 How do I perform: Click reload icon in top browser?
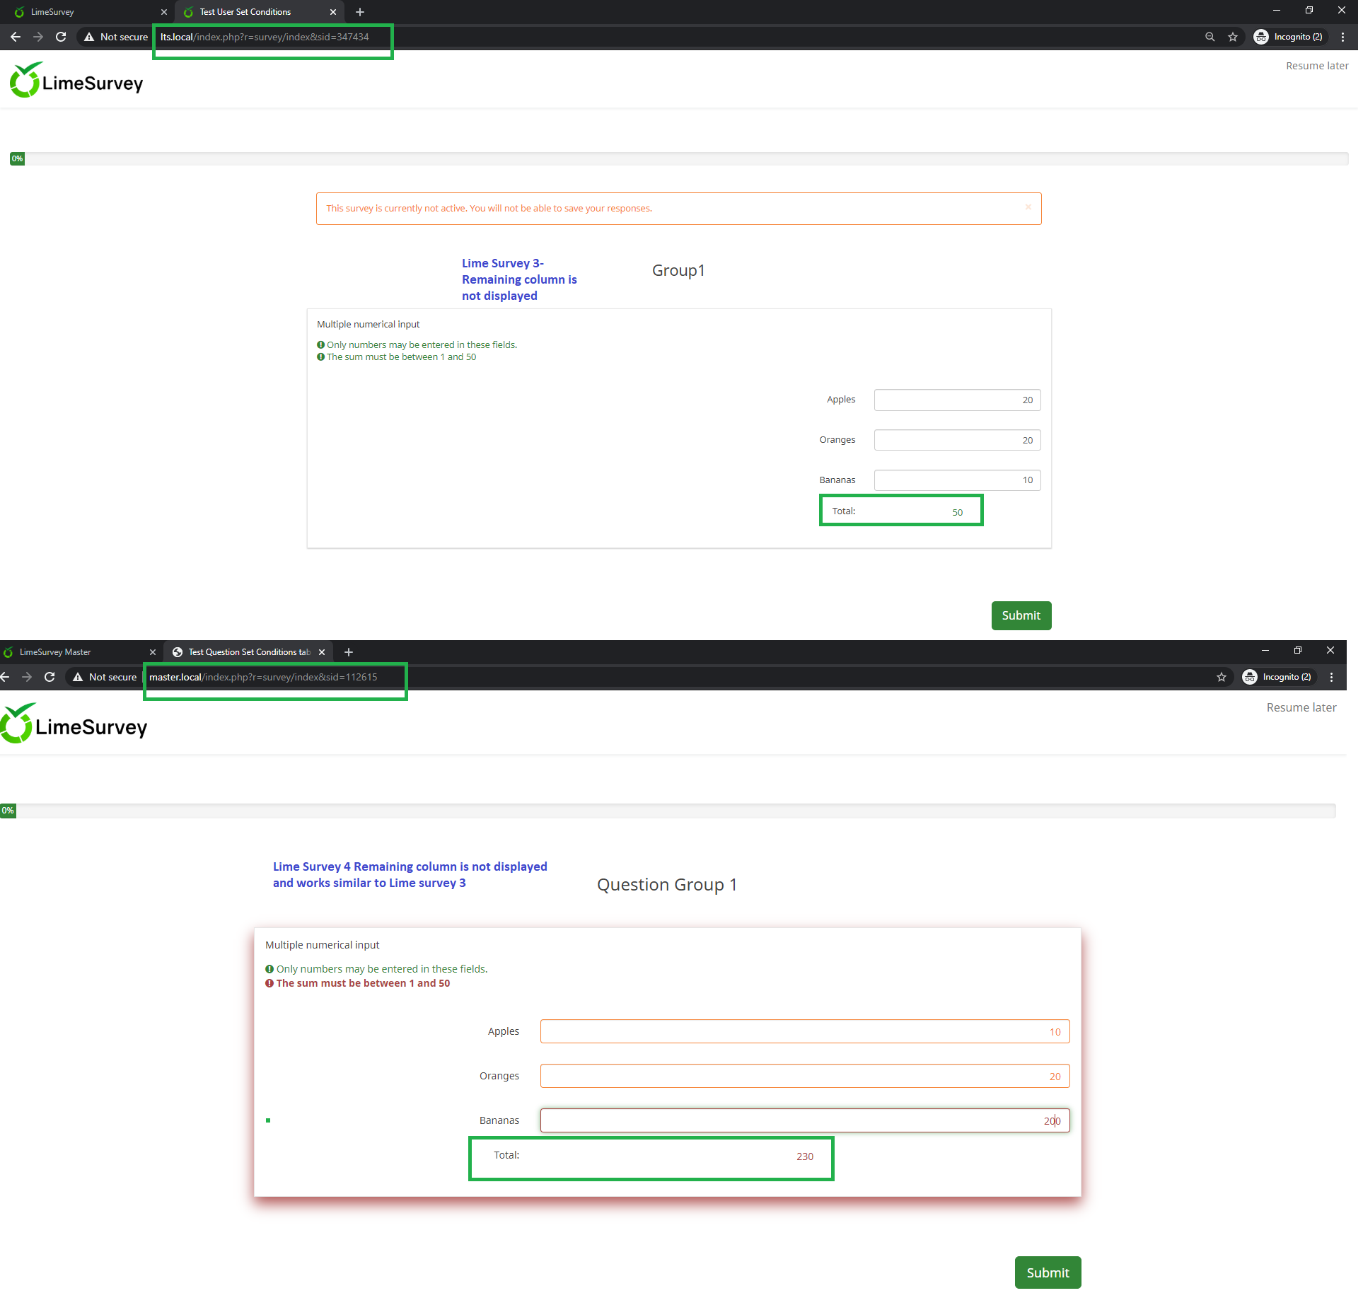[61, 37]
